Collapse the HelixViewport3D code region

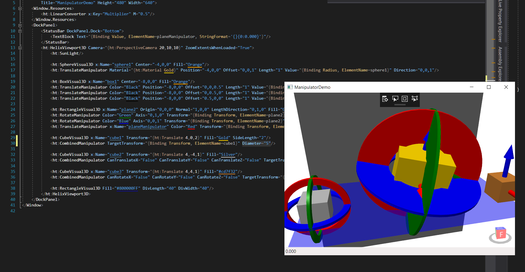pyautogui.click(x=20, y=48)
